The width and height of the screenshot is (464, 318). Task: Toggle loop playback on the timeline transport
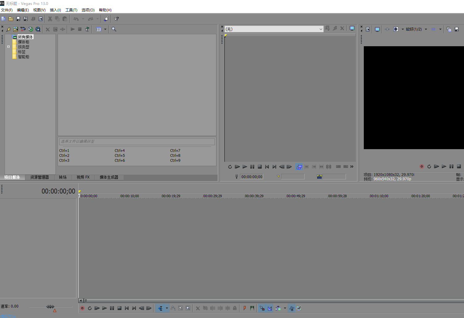pos(90,308)
